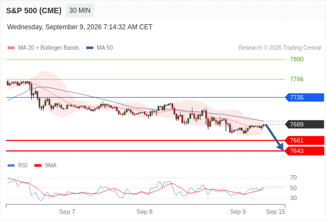The height and width of the screenshot is (221, 326).
Task: Click the Sep 9 date axis label
Action: (238, 212)
